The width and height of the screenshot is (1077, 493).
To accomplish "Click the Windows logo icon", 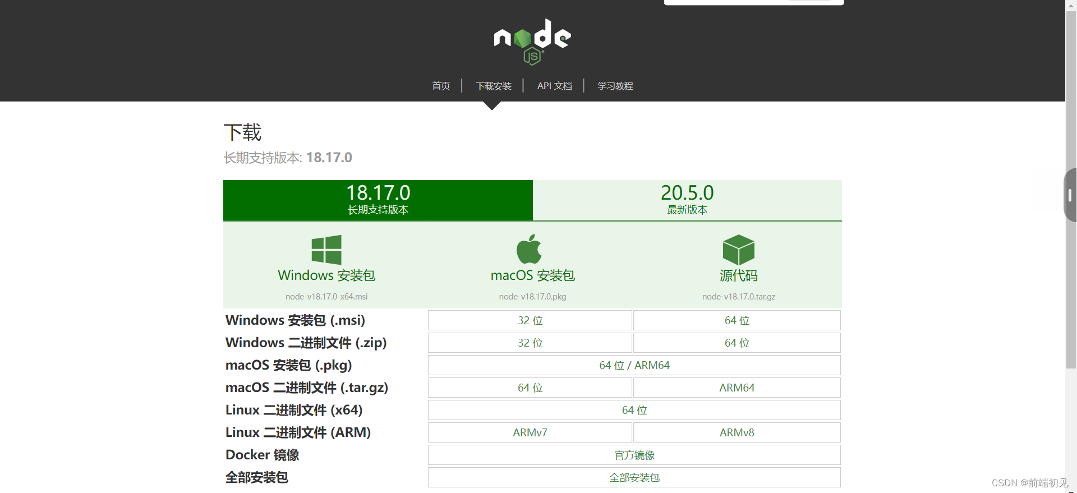I will click(x=326, y=250).
